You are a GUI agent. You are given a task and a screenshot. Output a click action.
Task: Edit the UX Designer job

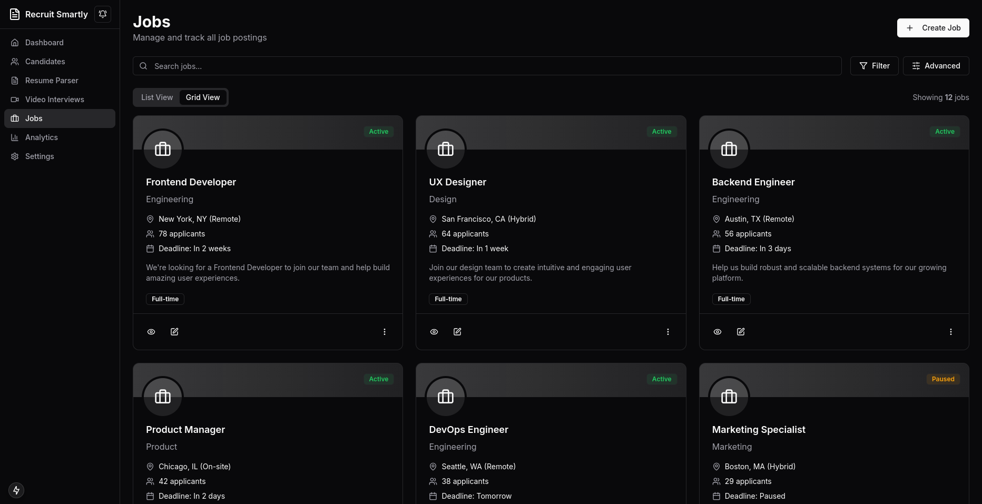[x=457, y=332]
